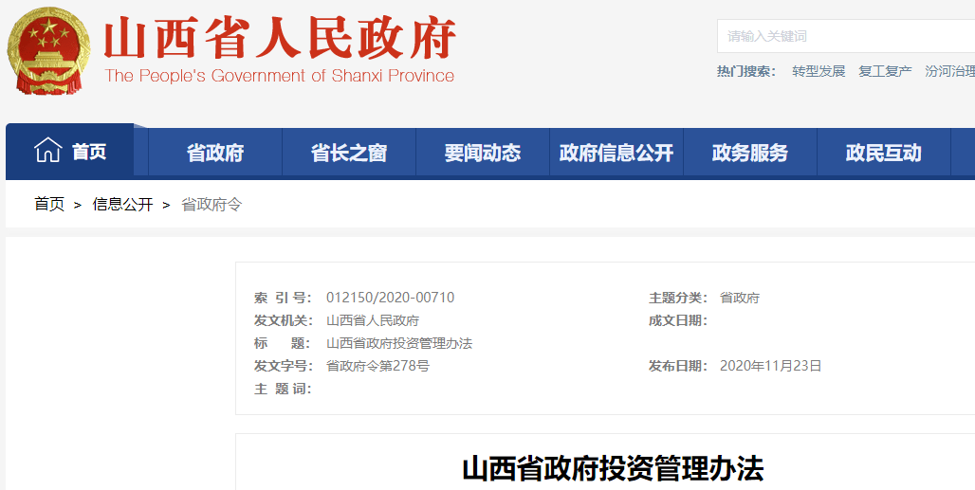The image size is (975, 490).
Task: Open the 政务服务 navigation item
Action: click(x=750, y=153)
